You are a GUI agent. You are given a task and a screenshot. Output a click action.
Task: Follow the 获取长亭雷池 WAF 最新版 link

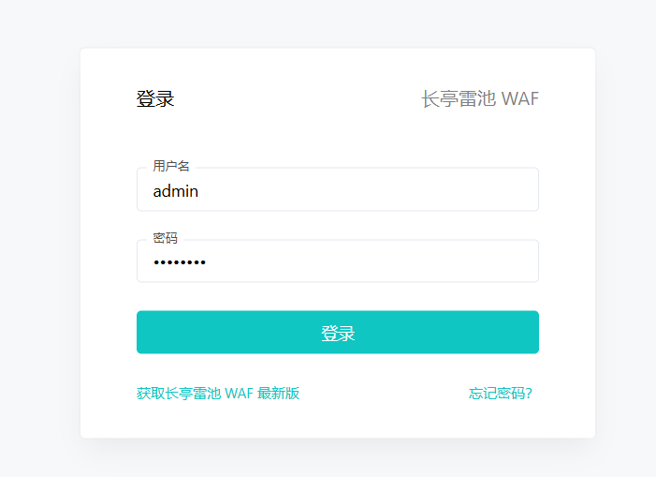click(x=218, y=394)
